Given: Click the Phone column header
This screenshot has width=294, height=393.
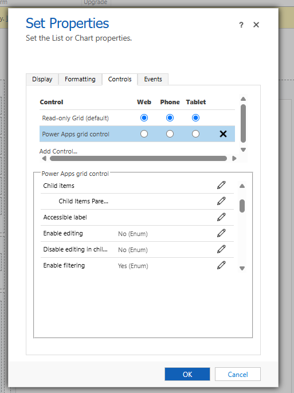Looking at the screenshot, I should (x=170, y=102).
